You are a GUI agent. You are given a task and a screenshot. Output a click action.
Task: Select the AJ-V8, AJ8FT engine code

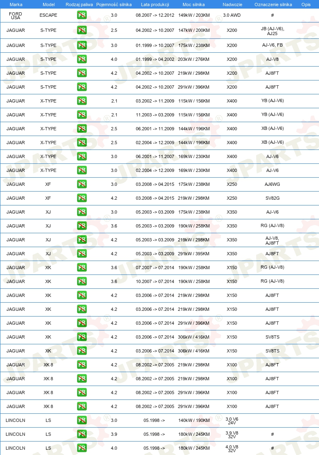point(272,241)
